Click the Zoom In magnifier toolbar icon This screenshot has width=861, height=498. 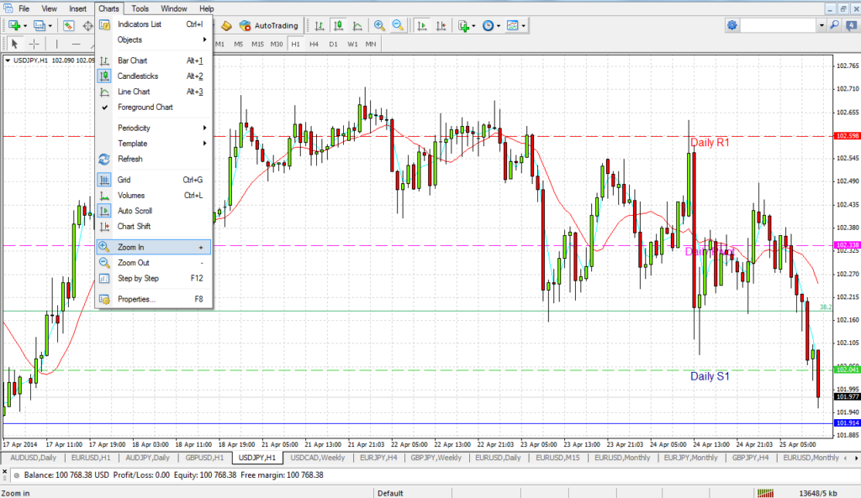(x=379, y=25)
